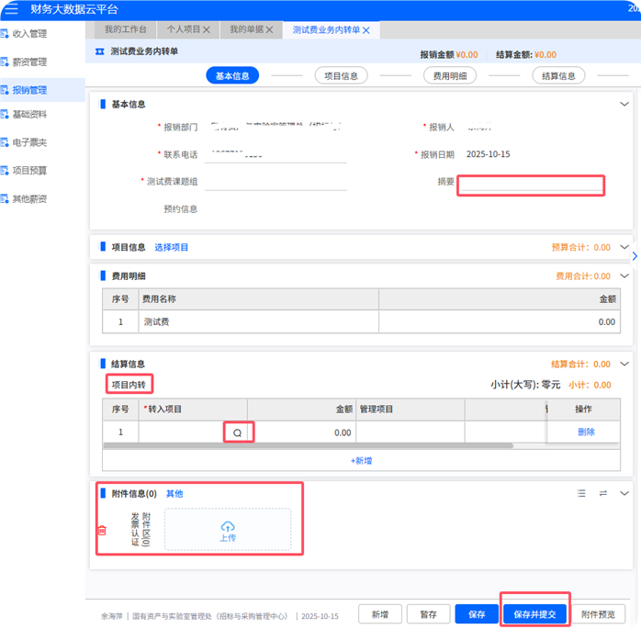Click the 附件预览 button
Viewport: 641px width, 629px height.
[598, 614]
